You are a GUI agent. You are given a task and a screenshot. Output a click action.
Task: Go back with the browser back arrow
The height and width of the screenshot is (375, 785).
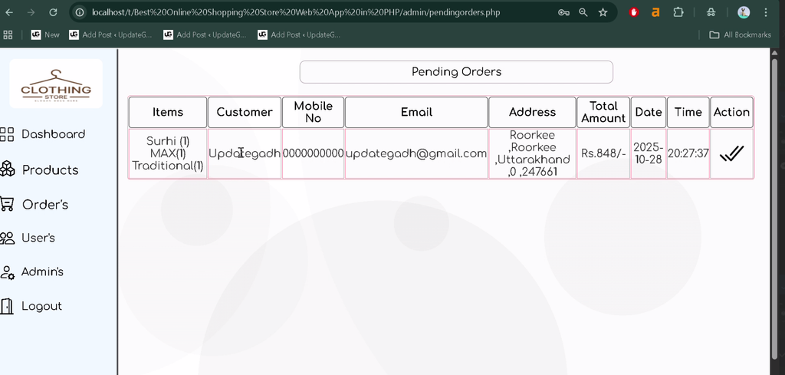coord(9,12)
